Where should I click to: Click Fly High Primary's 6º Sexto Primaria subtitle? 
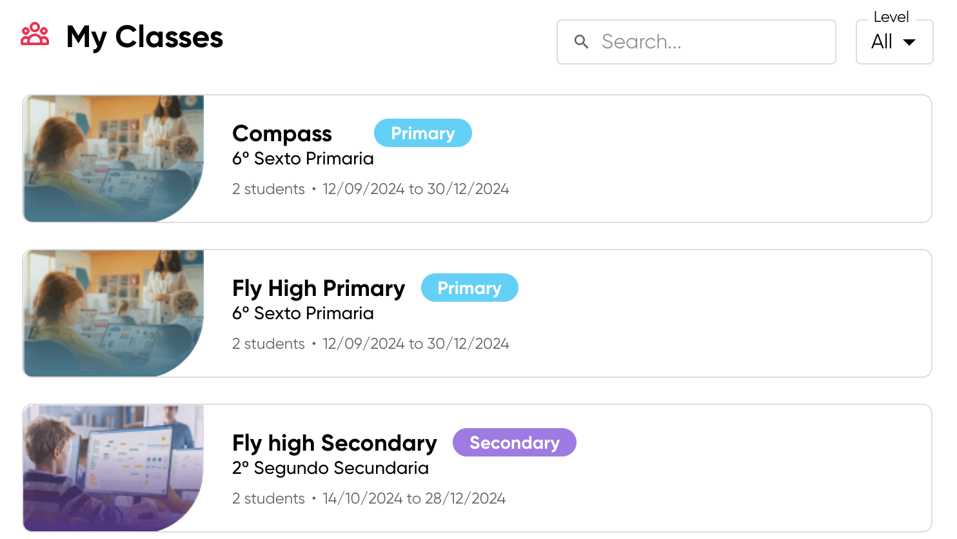coord(302,313)
